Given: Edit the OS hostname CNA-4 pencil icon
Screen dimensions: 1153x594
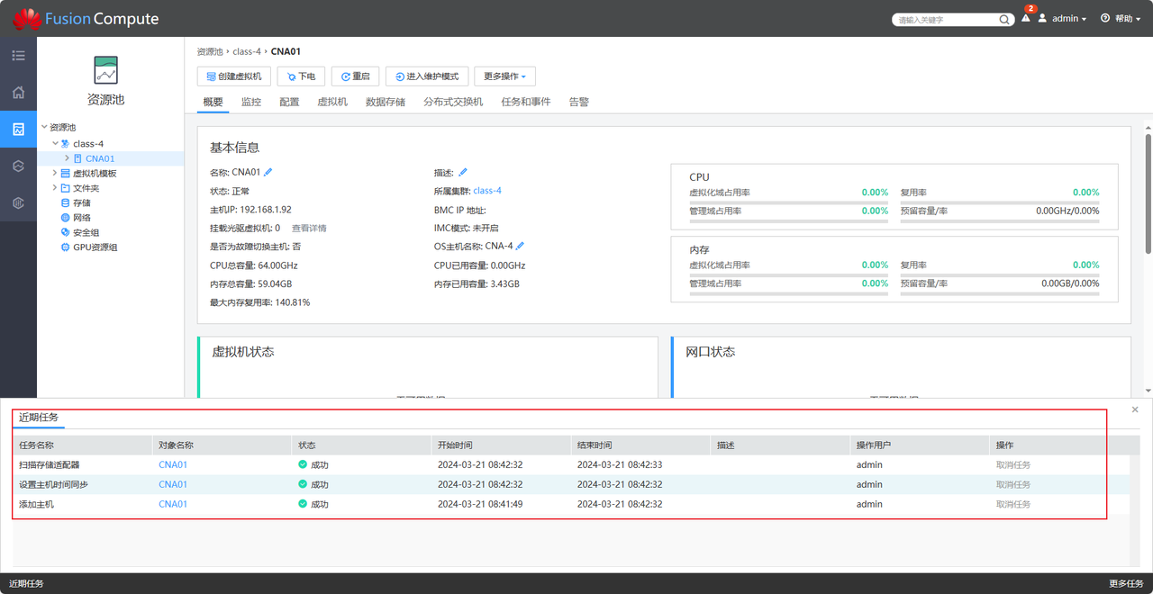Looking at the screenshot, I should pyautogui.click(x=521, y=246).
